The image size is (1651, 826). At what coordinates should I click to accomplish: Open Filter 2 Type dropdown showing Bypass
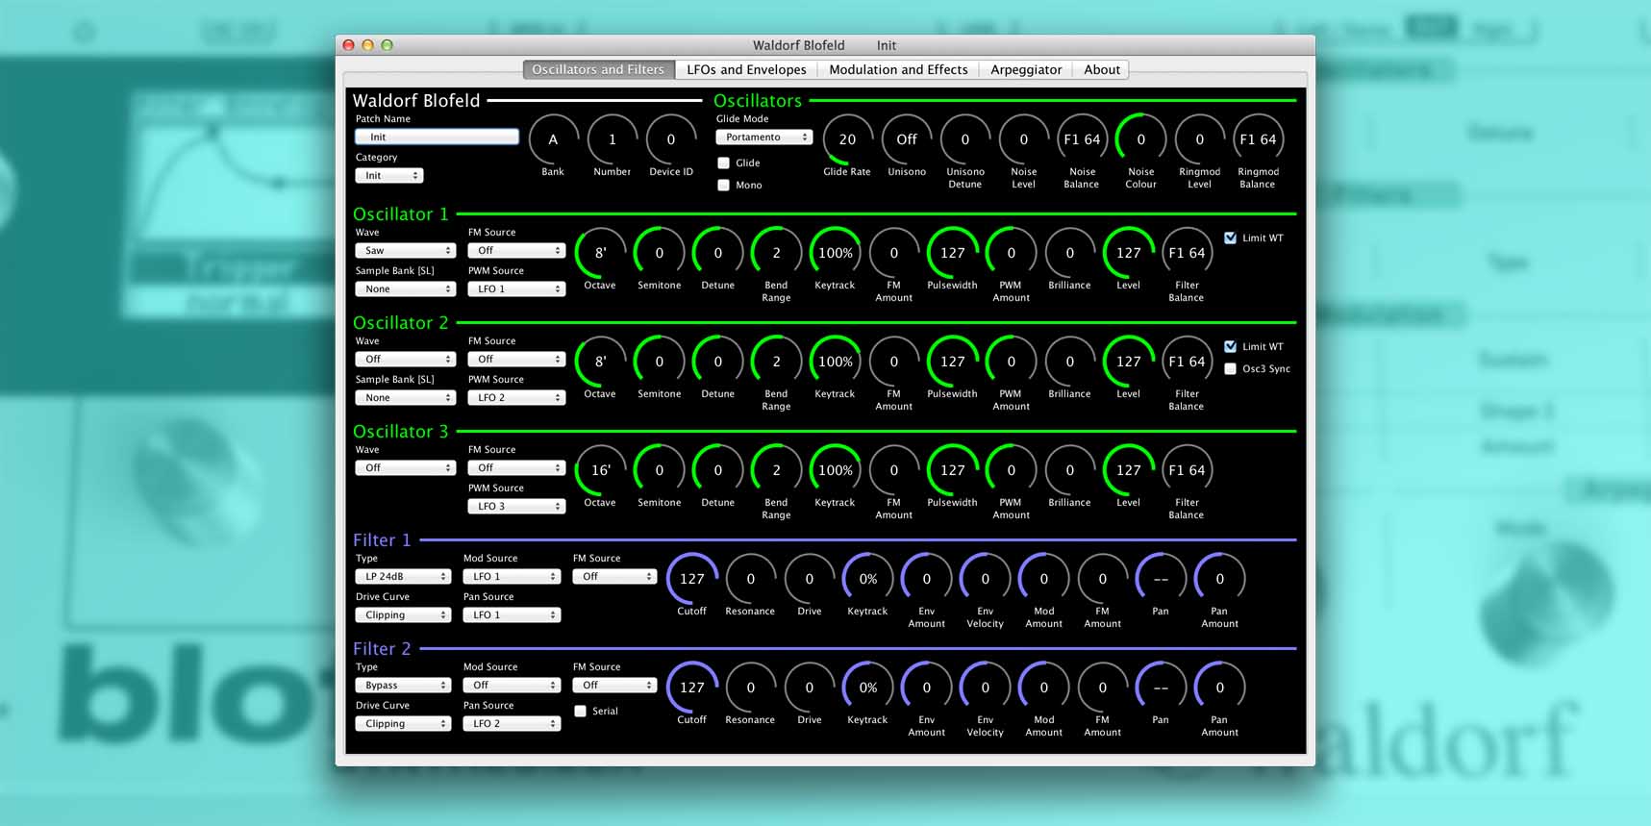(x=403, y=685)
